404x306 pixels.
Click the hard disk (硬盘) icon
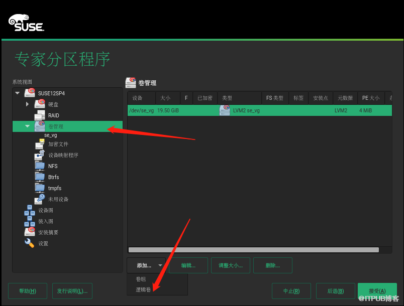coord(40,104)
